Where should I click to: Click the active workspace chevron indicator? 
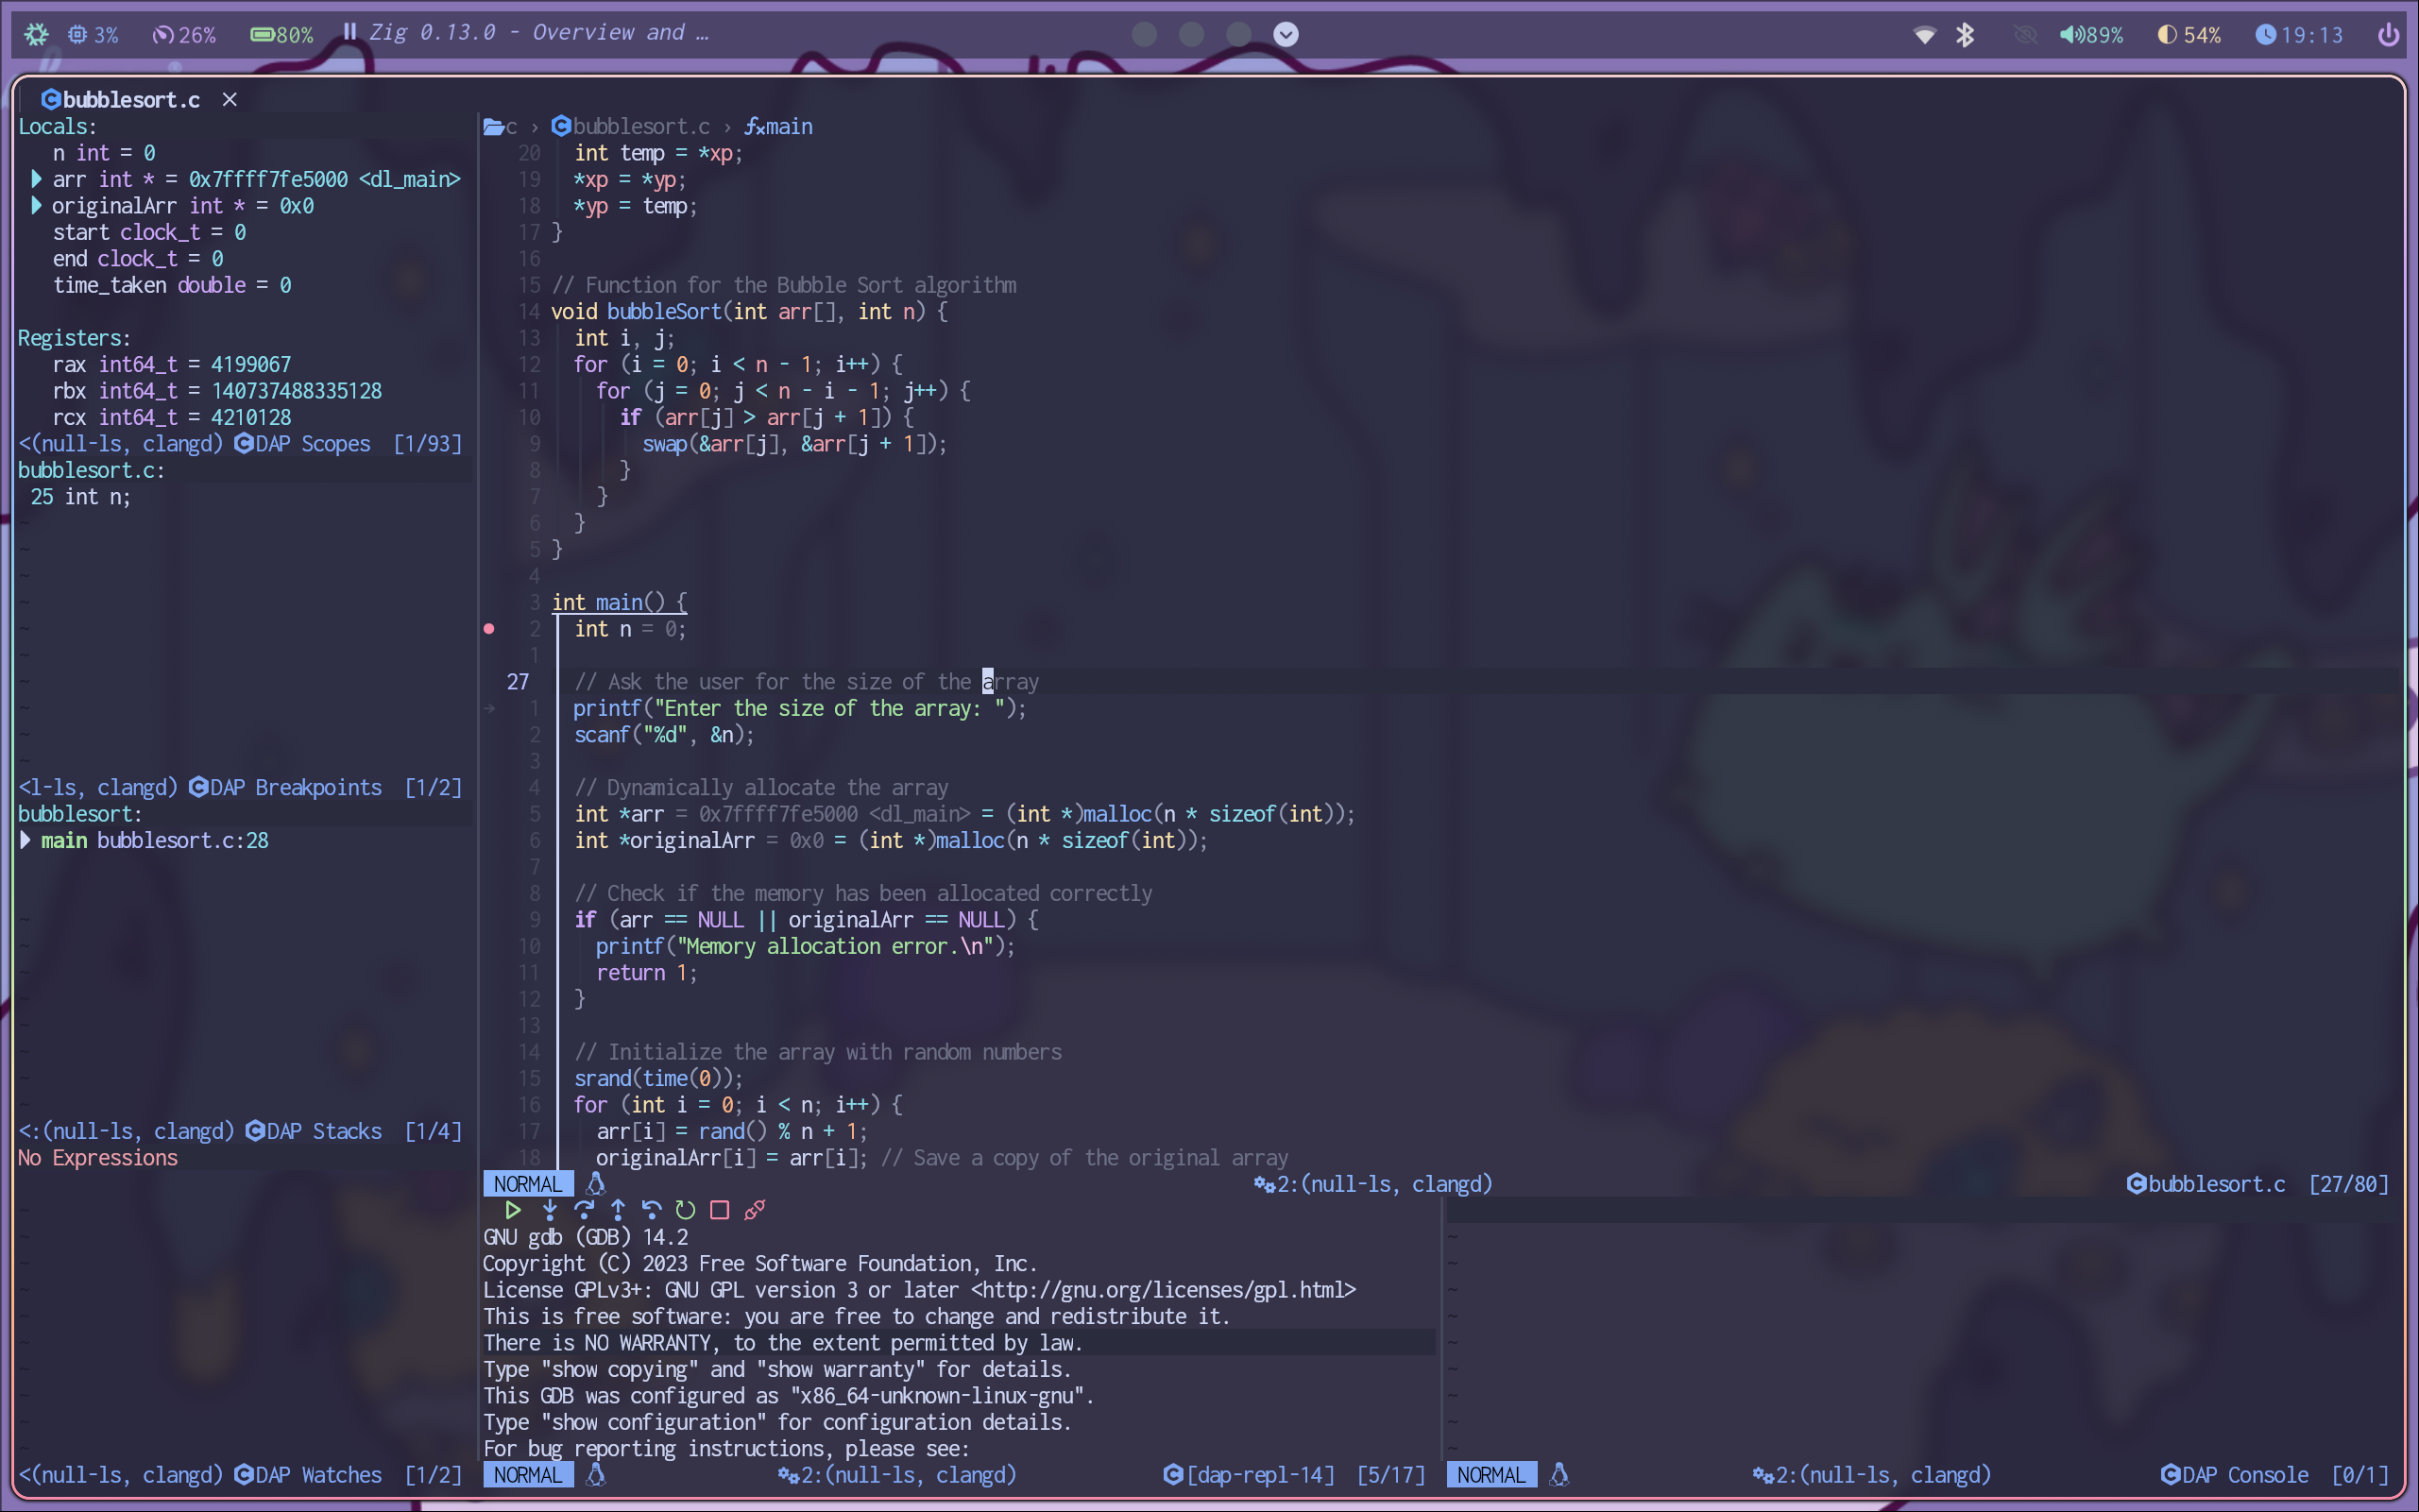click(1286, 34)
